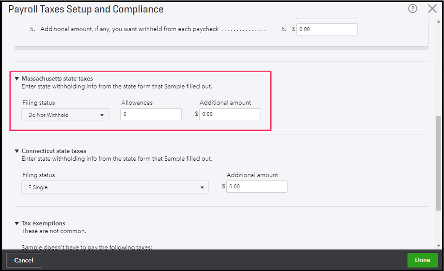Open Massachusetts Filing status dropdown
This screenshot has height=271, width=444.
[65, 115]
